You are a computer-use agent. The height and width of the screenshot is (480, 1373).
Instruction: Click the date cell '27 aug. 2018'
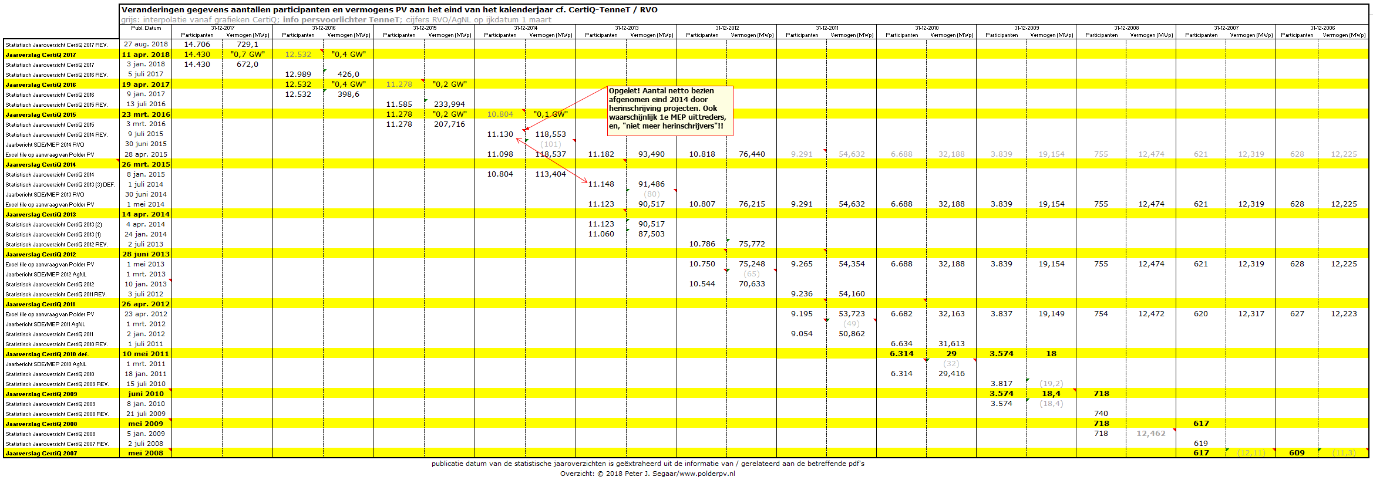coord(146,45)
